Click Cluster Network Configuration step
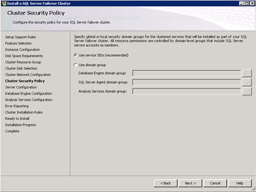The width and height of the screenshot is (256, 192). [x=28, y=75]
